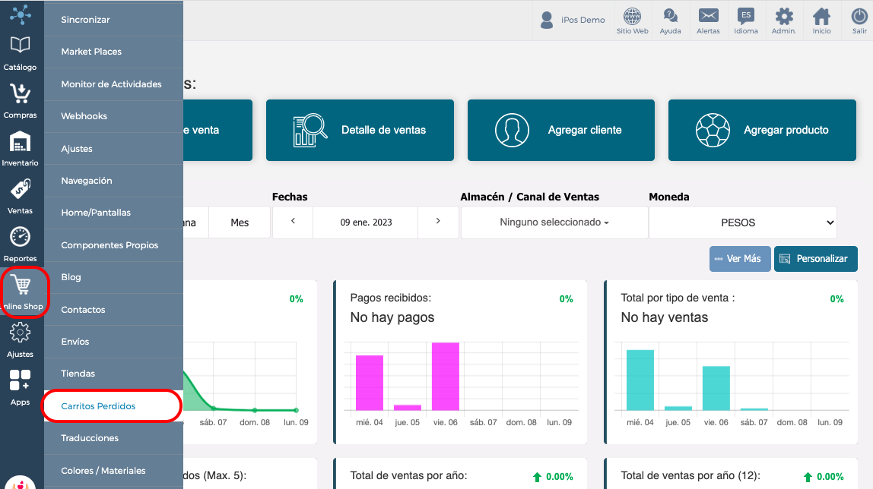Open the Catálogo book icon

coord(20,46)
